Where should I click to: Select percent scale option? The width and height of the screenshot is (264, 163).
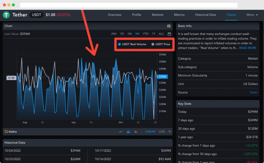pos(170,132)
